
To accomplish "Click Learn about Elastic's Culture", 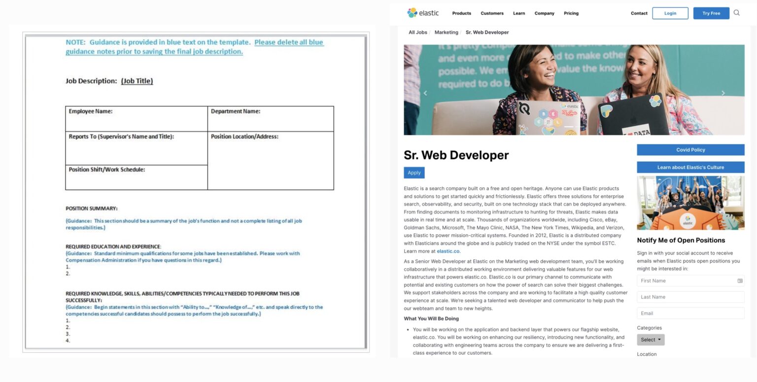I will (x=690, y=167).
